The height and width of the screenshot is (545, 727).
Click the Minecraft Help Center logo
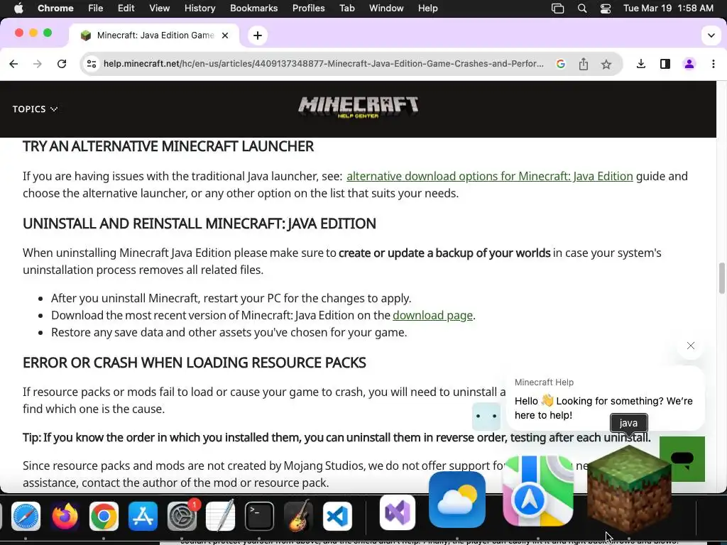coord(358,108)
